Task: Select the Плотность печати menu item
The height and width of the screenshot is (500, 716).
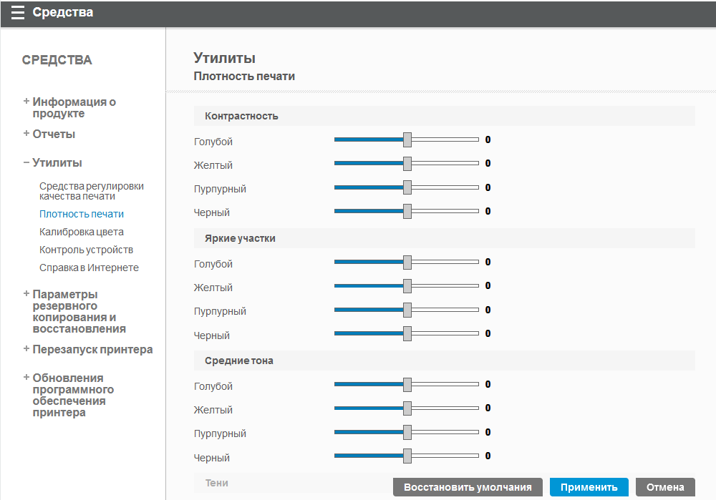Action: point(82,213)
